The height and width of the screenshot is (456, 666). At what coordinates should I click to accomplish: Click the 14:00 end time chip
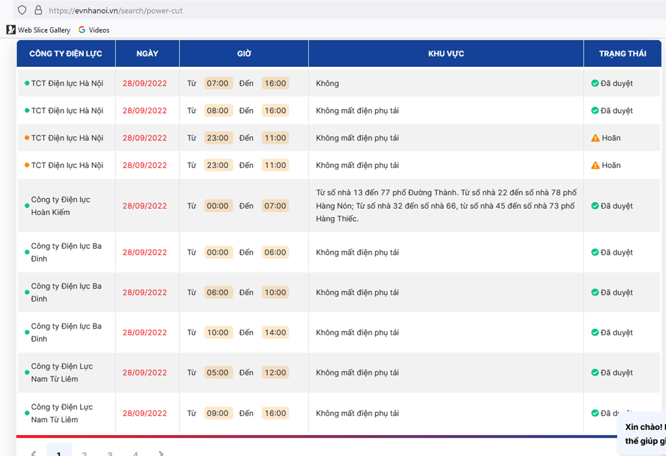[x=275, y=333]
